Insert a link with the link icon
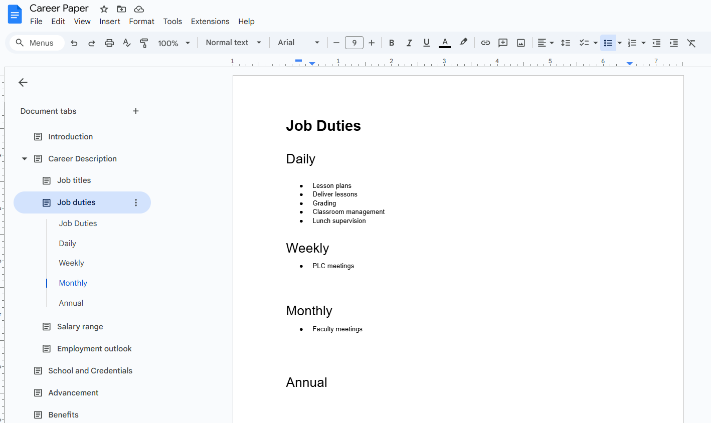 (485, 43)
